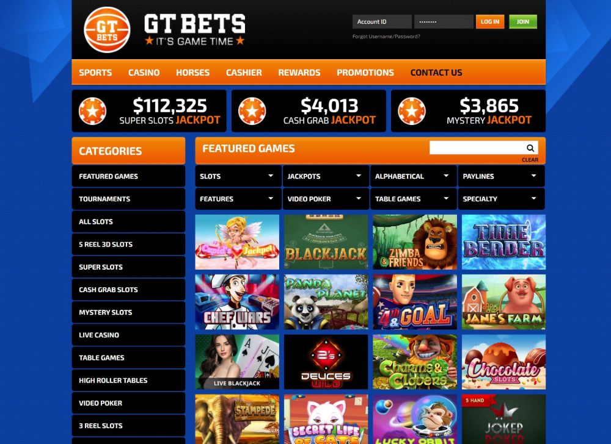Open the Promotions nav item
Screen dimensions: 611x444
(365, 73)
